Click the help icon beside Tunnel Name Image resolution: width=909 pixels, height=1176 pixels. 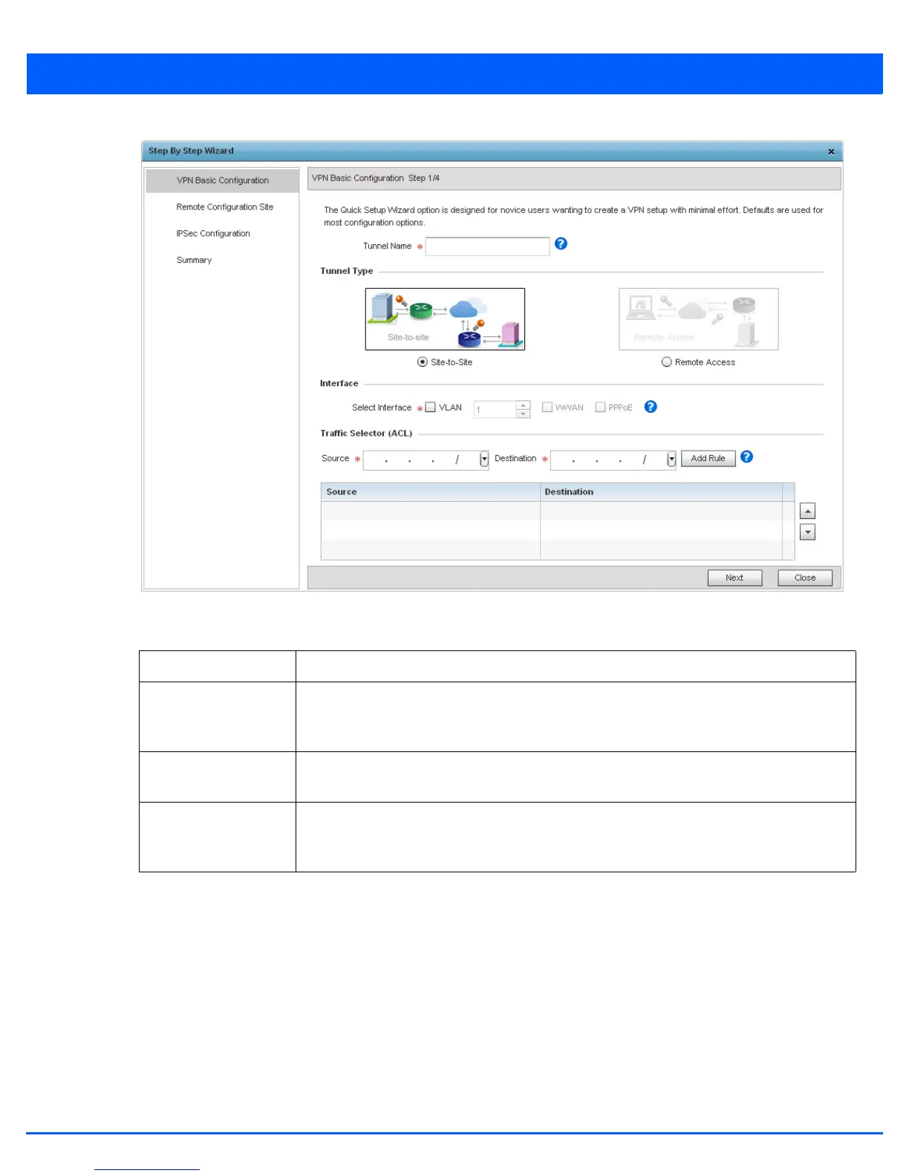tap(561, 244)
